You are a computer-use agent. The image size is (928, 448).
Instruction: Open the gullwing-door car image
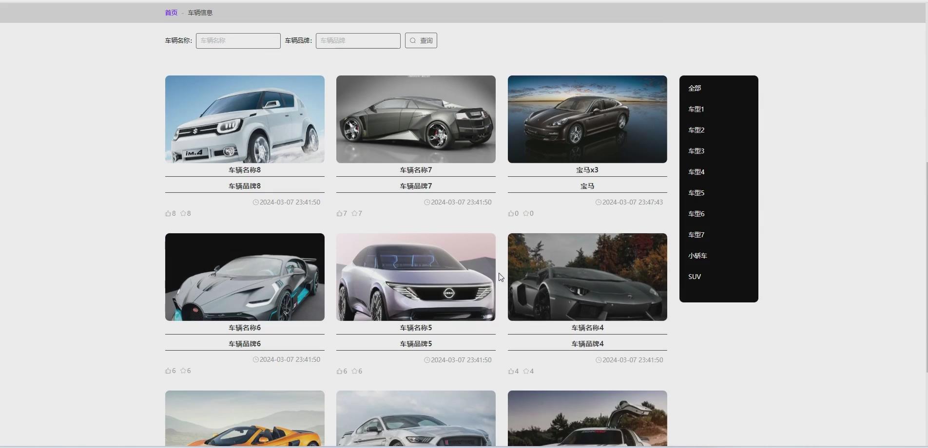point(587,418)
